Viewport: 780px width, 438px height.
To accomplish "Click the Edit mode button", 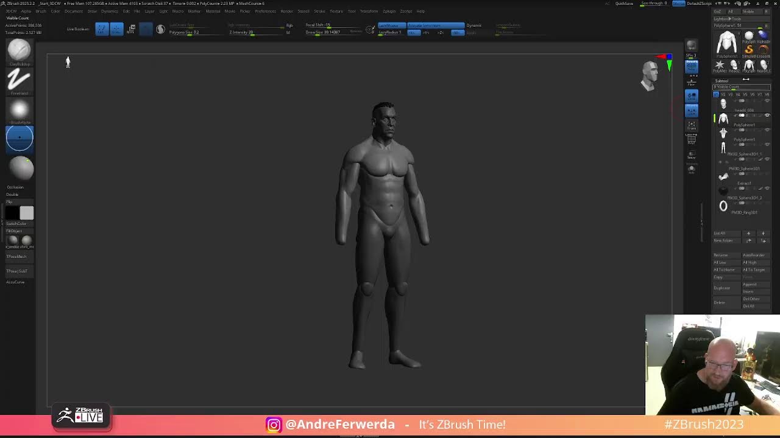I will tap(102, 29).
